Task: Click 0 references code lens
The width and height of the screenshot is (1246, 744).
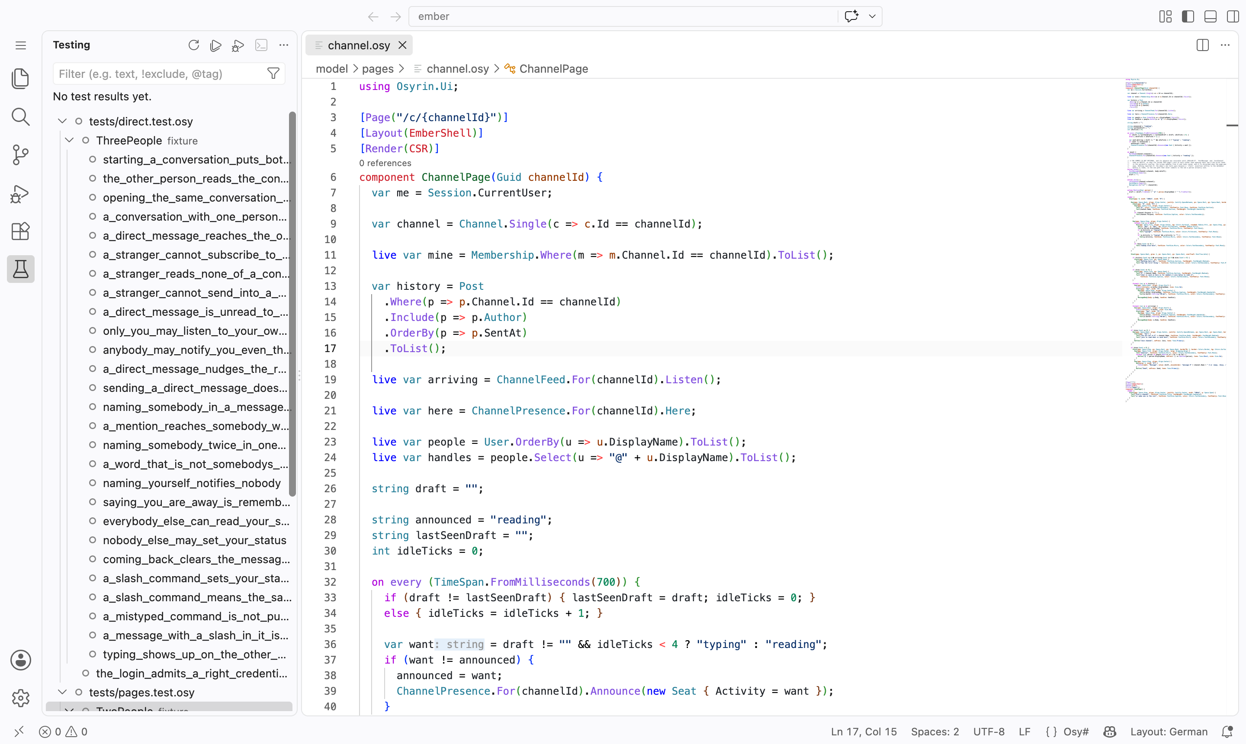Action: coord(385,163)
